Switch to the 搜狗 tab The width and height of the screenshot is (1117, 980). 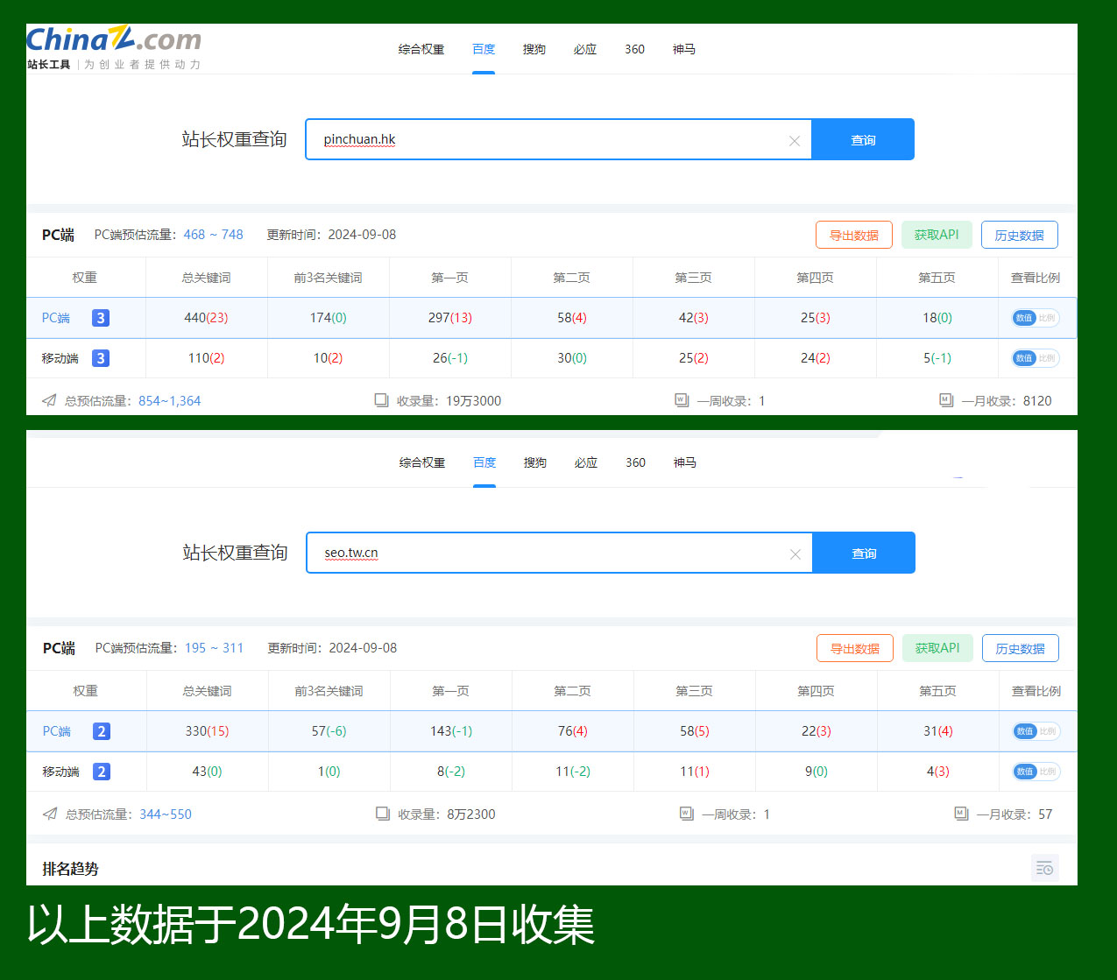pos(534,49)
